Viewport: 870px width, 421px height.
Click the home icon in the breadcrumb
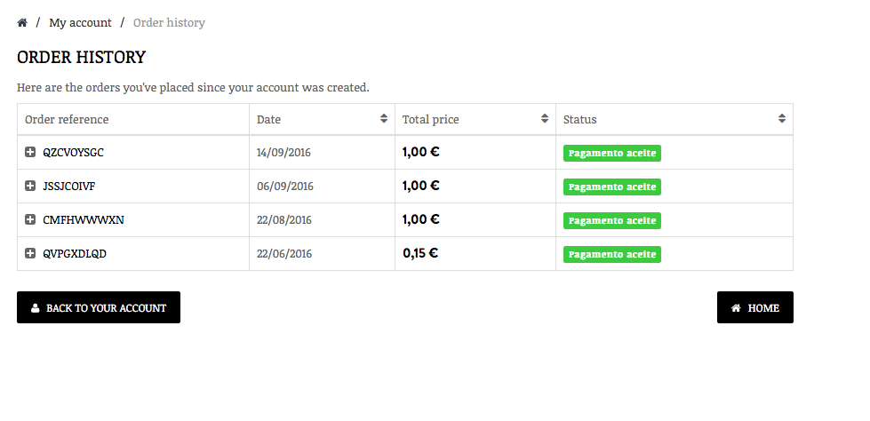(22, 23)
